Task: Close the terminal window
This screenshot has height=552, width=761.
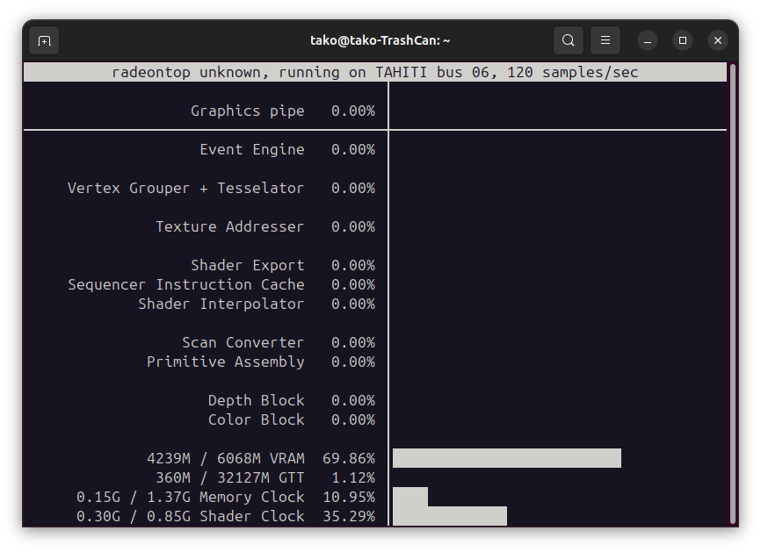Action: tap(718, 40)
